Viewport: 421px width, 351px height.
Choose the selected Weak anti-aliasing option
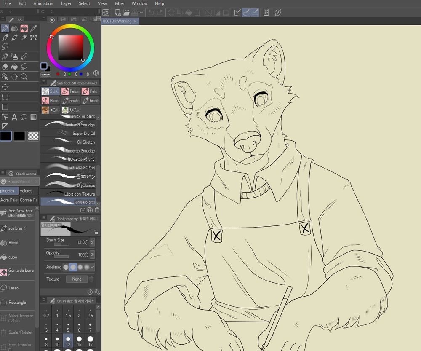[x=73, y=267]
